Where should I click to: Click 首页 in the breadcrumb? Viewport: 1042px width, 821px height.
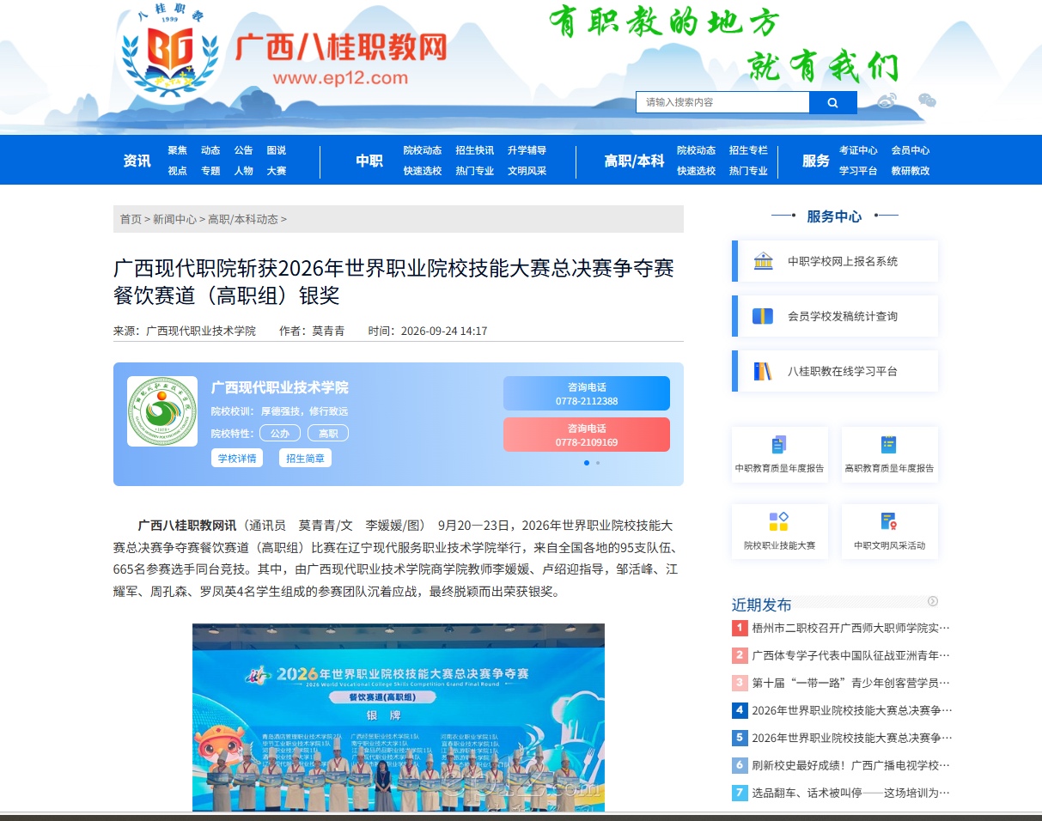click(131, 219)
